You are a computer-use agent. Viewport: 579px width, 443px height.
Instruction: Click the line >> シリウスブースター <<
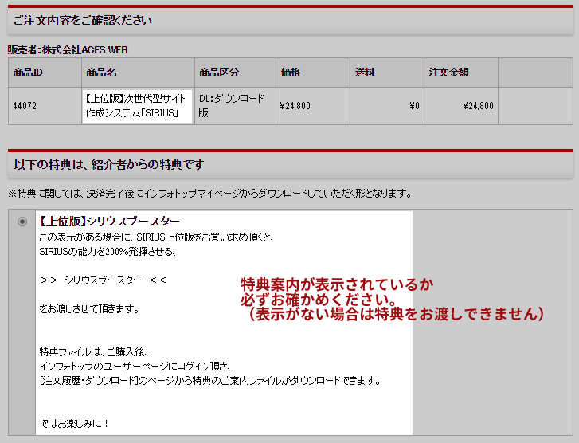click(x=103, y=280)
